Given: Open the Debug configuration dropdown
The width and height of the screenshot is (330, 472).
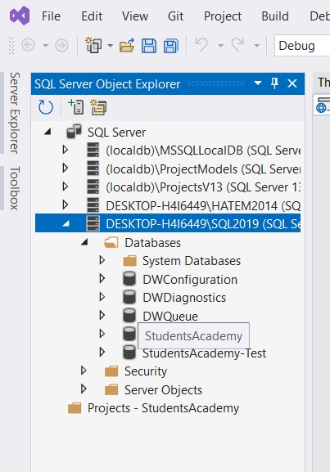Looking at the screenshot, I should click(302, 46).
